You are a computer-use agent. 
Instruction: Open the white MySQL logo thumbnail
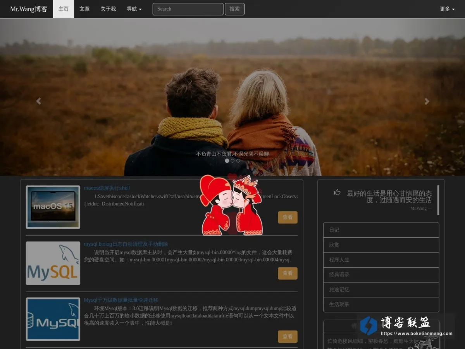(53, 263)
